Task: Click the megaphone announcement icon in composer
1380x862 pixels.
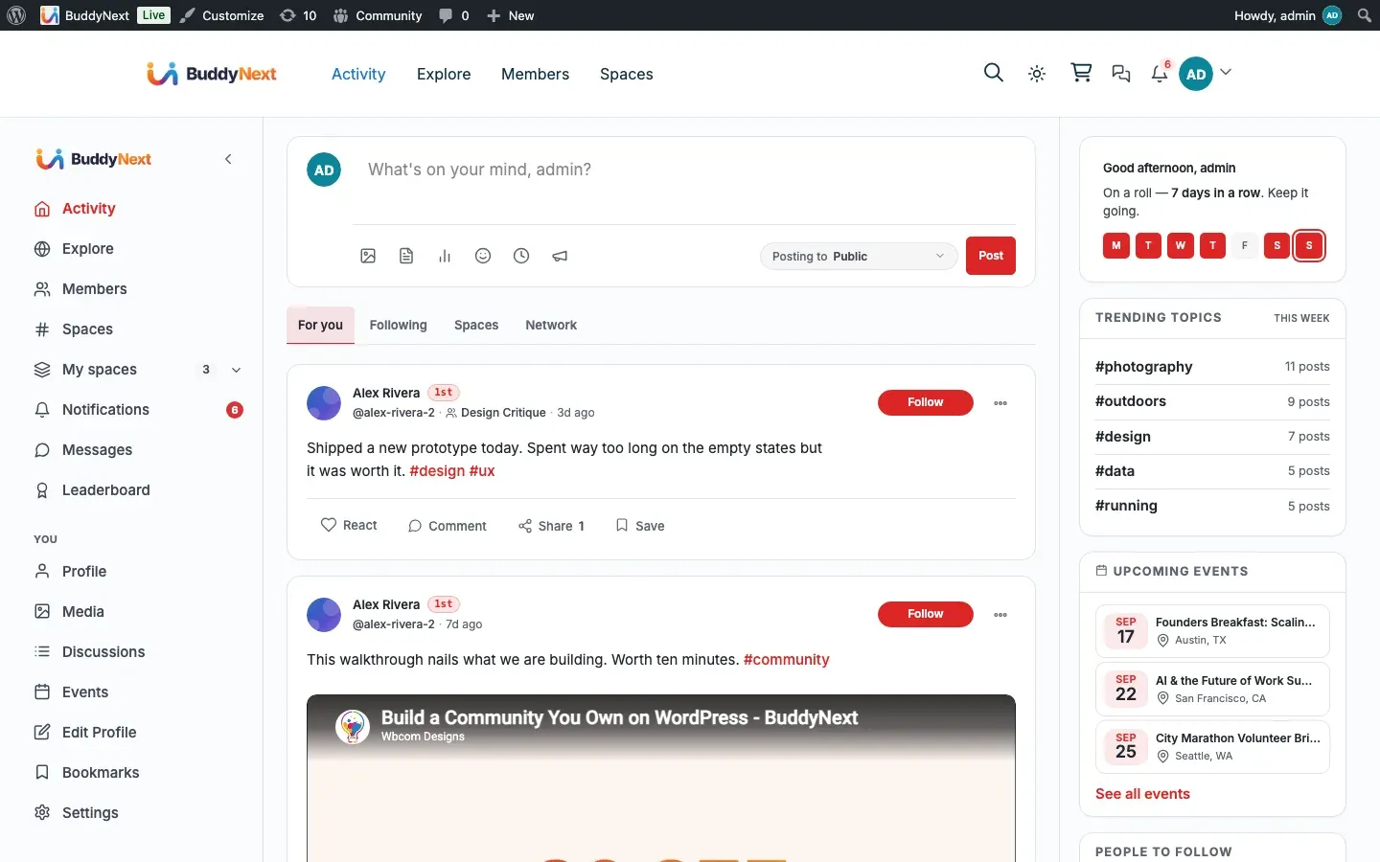Action: click(560, 256)
